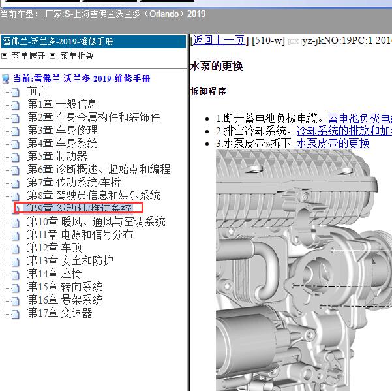Open 第13章 安全和防护
392x391 pixels.
point(70,260)
